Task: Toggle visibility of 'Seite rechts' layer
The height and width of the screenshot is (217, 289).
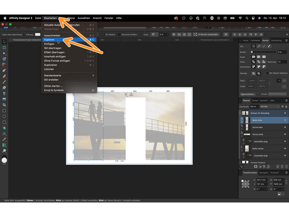Action: (285, 149)
